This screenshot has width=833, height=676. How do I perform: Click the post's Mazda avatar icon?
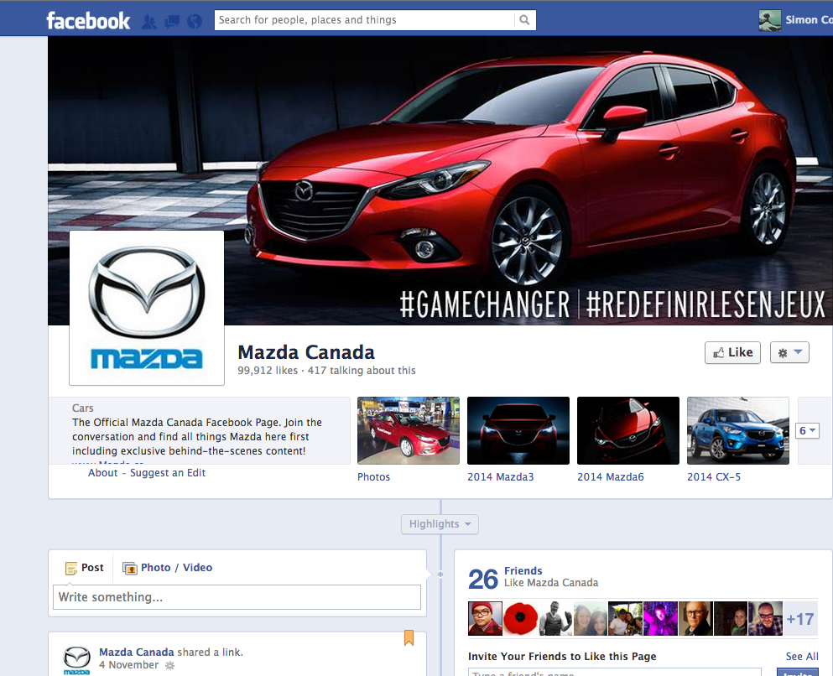77,660
